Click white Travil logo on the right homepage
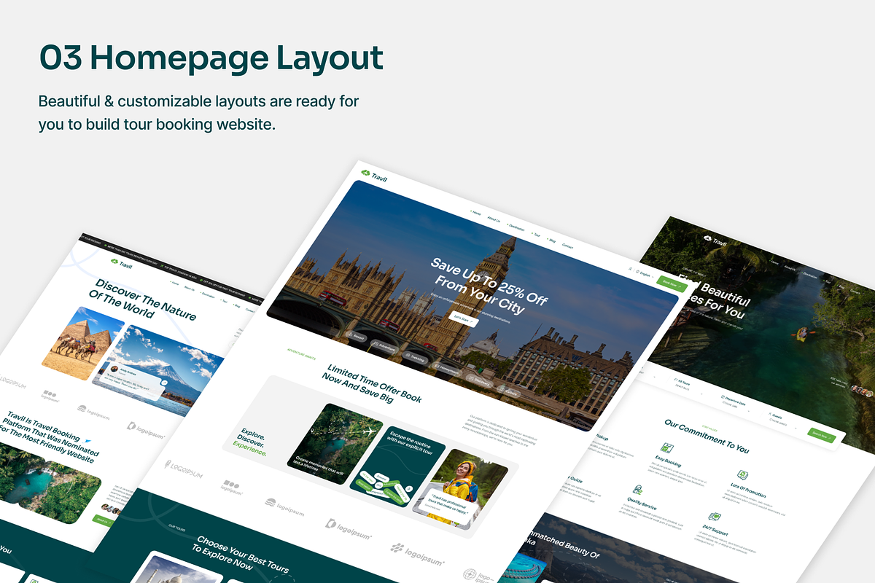875x583 pixels. 716,240
